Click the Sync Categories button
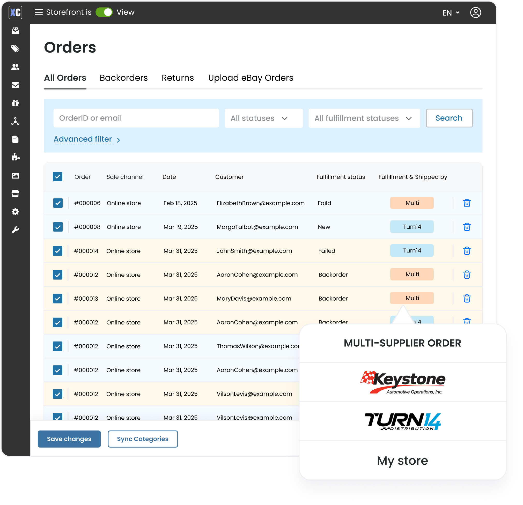The image size is (523, 505). [143, 439]
